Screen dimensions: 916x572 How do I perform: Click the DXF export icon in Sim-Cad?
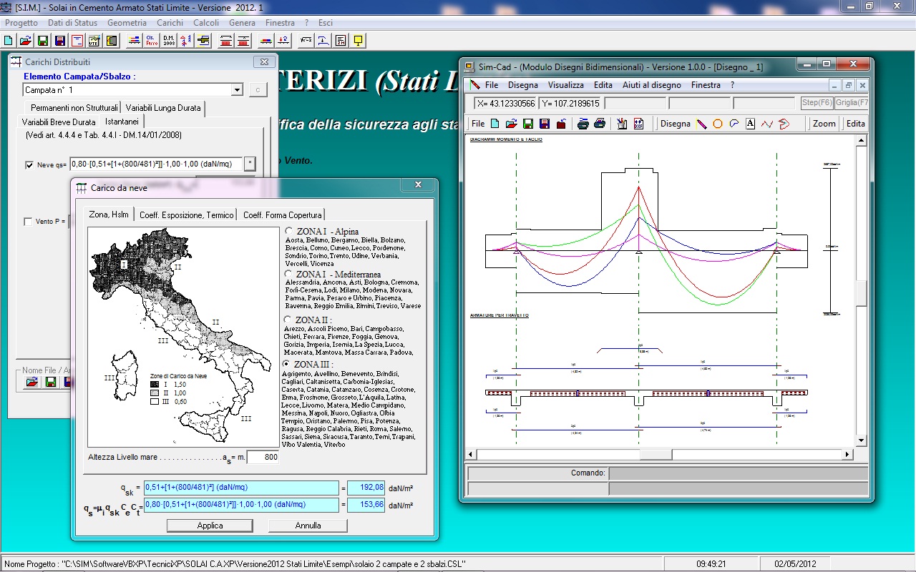638,124
